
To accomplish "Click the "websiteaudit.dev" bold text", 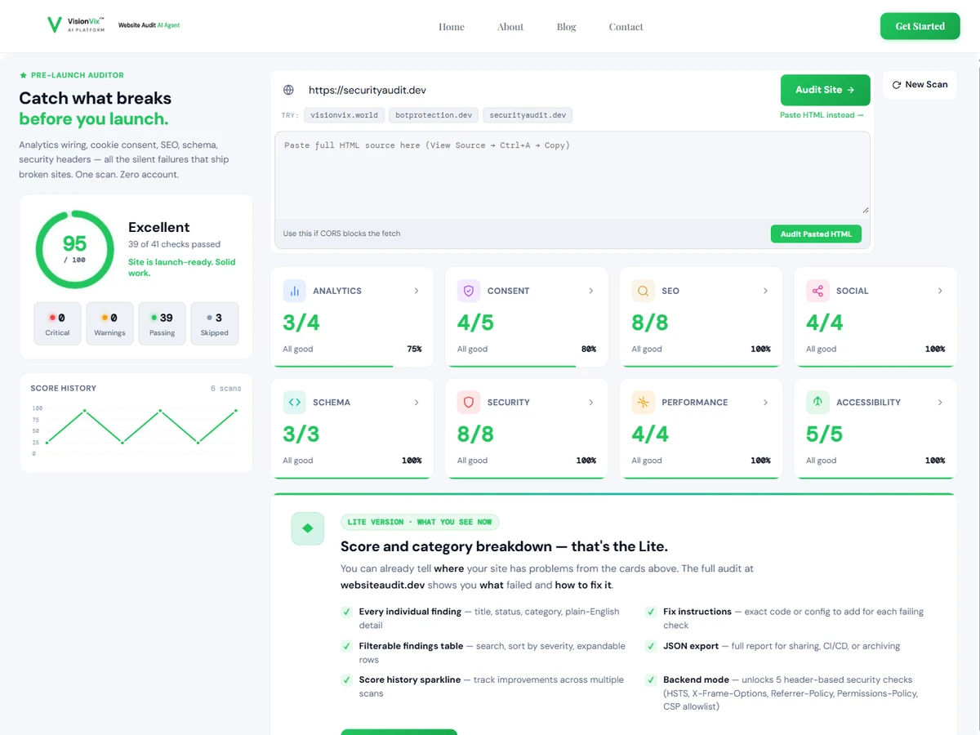I will coord(382,585).
